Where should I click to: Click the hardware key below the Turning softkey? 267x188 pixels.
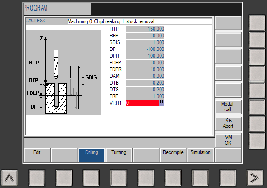118,178
